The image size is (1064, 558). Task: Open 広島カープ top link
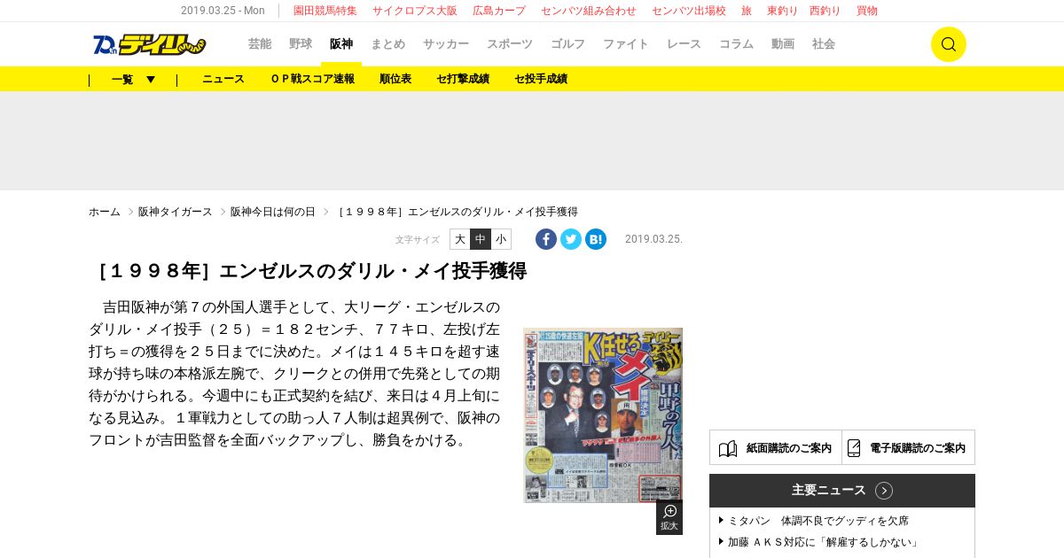(499, 11)
